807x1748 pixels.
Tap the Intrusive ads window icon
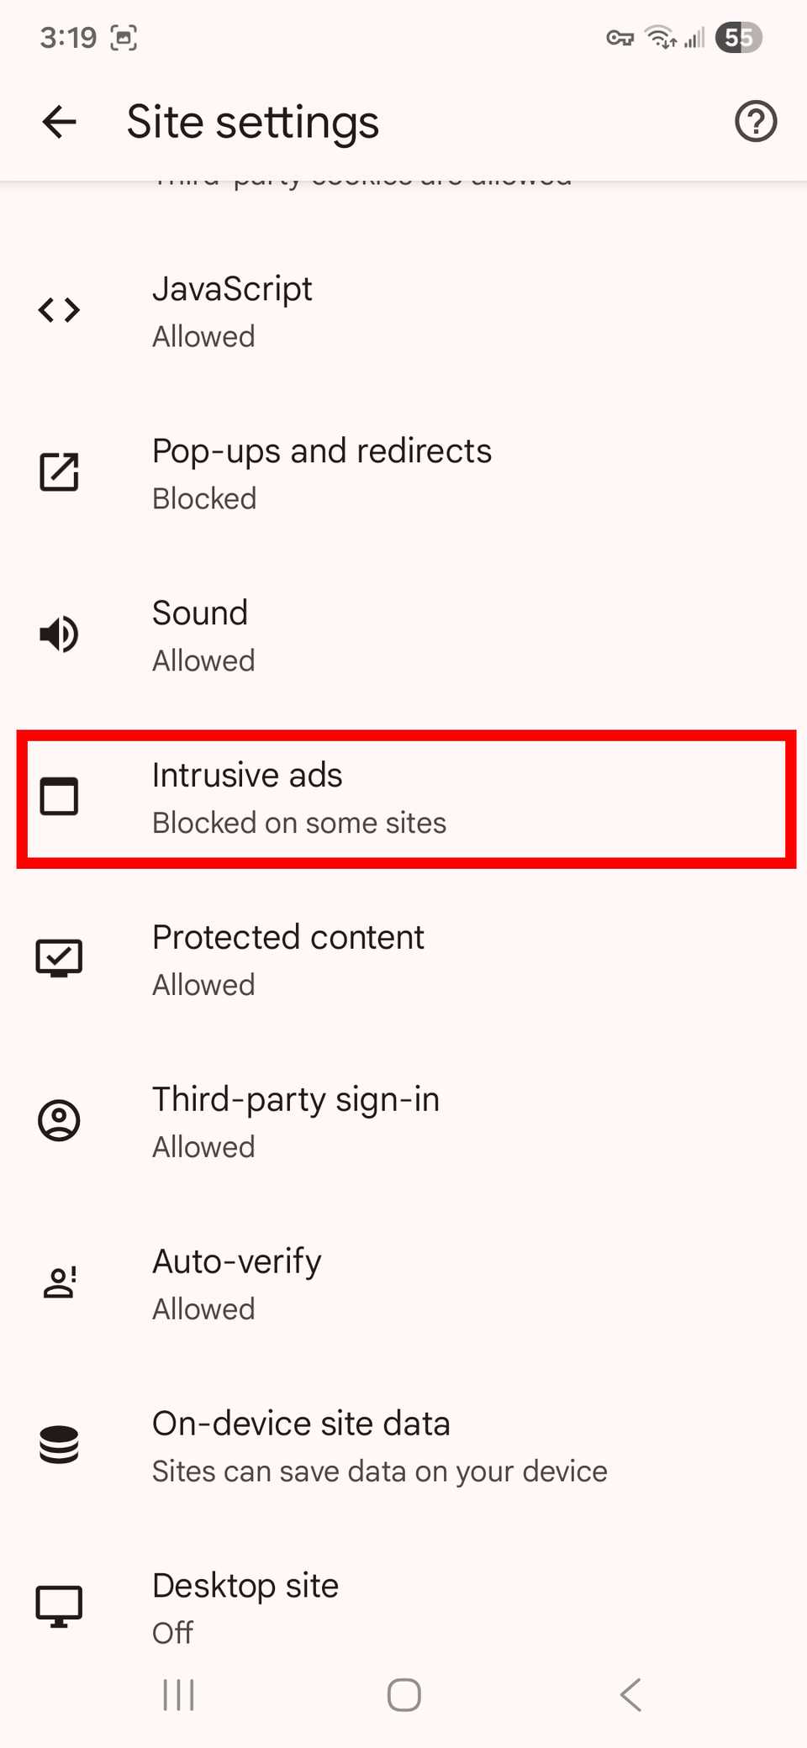[60, 797]
